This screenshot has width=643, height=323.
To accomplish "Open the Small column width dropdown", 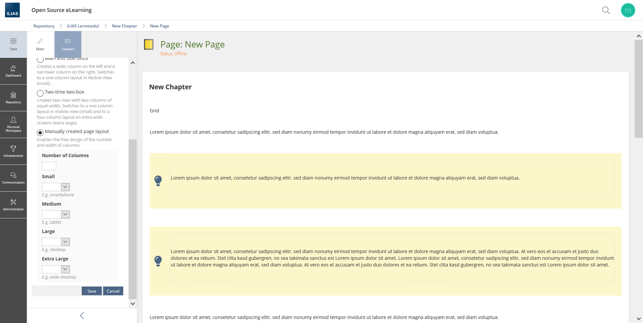I will pyautogui.click(x=56, y=187).
